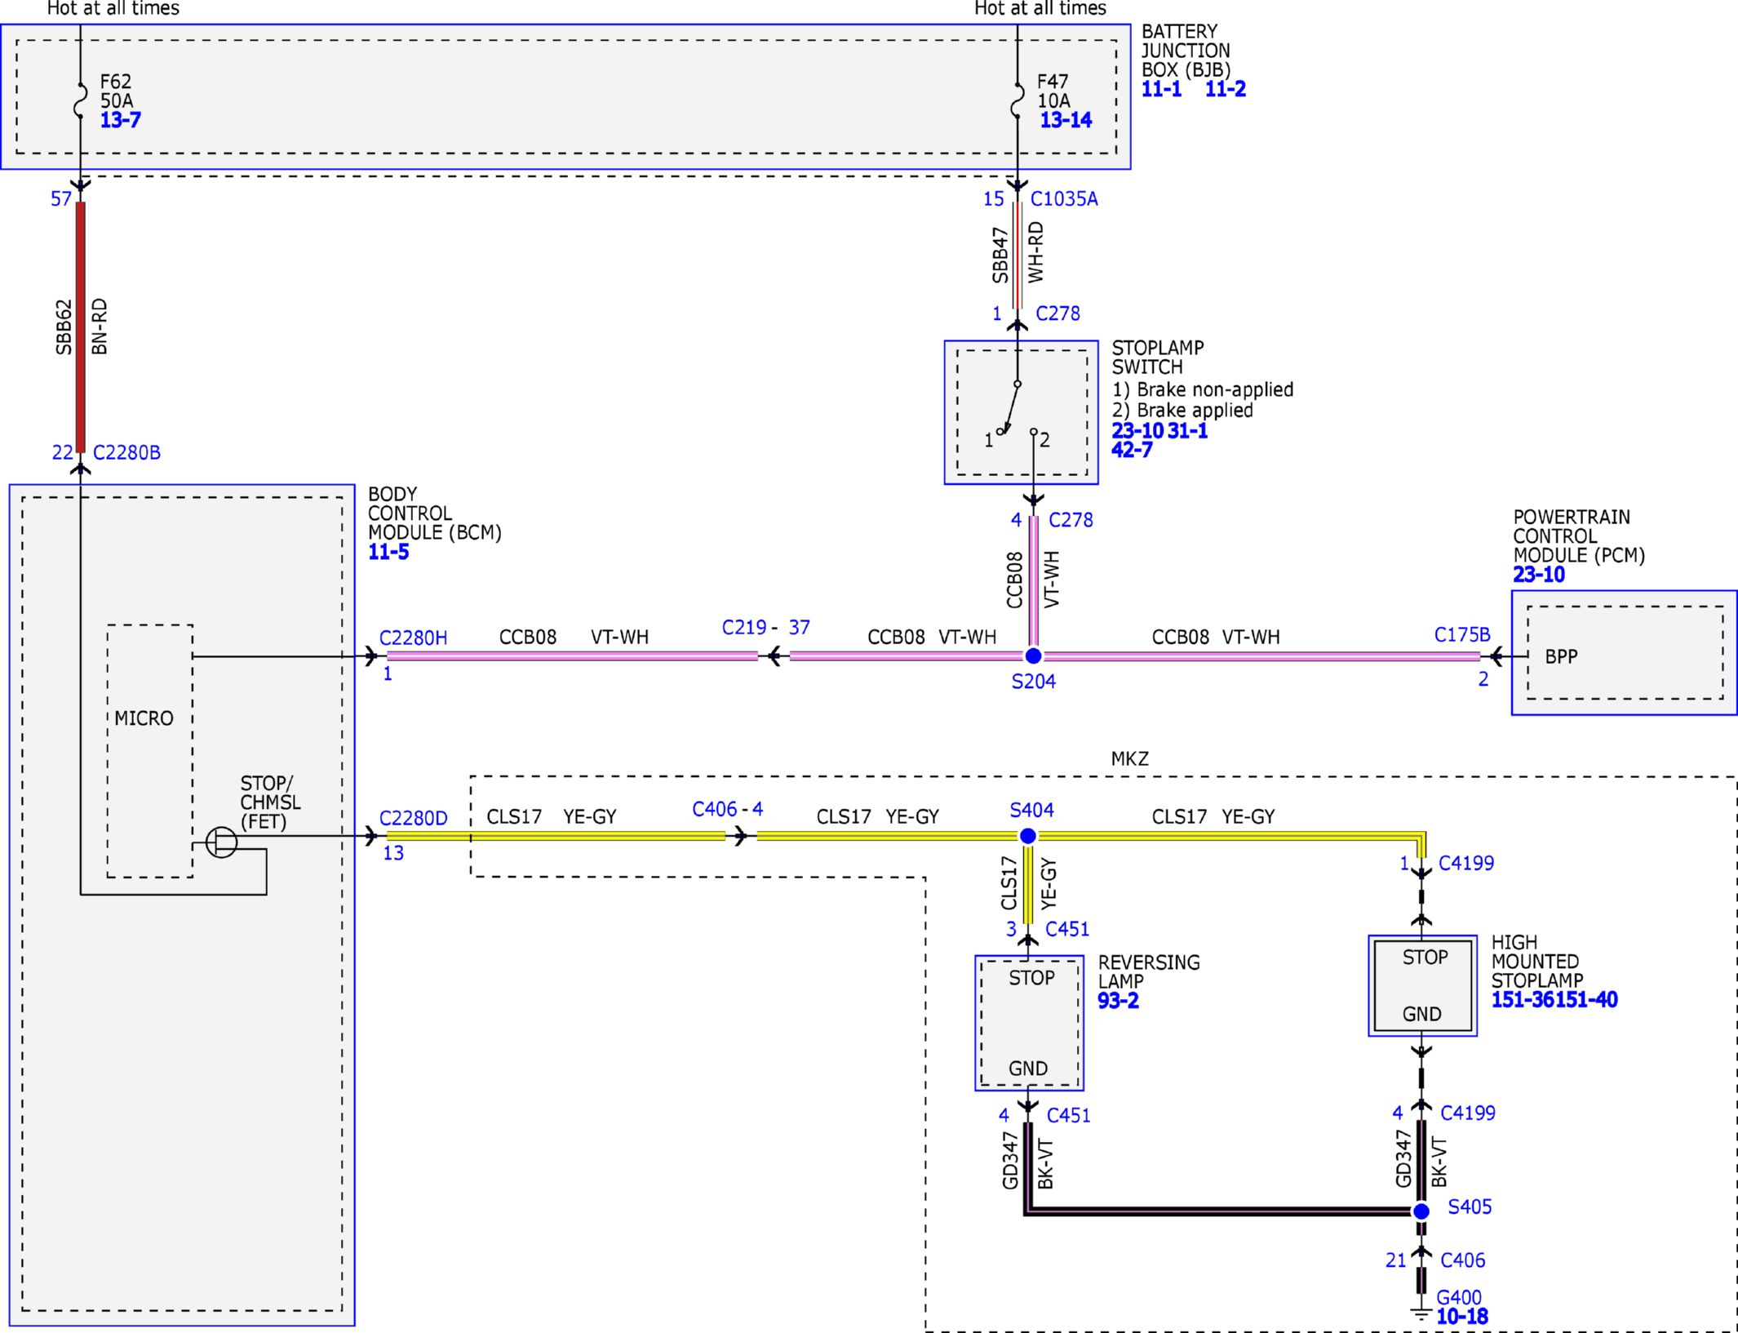Click the S405 splice dot

(x=1421, y=1211)
